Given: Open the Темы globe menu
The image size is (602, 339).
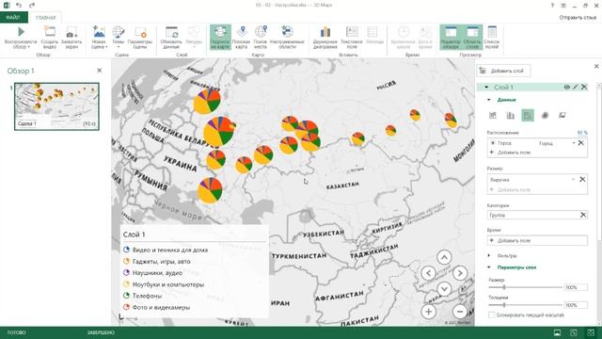Looking at the screenshot, I should click(119, 38).
